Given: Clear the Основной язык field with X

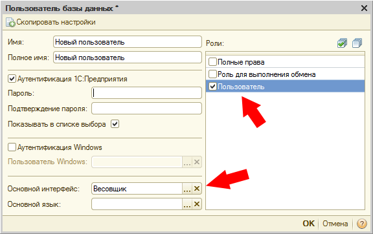Looking at the screenshot, I should tap(197, 204).
